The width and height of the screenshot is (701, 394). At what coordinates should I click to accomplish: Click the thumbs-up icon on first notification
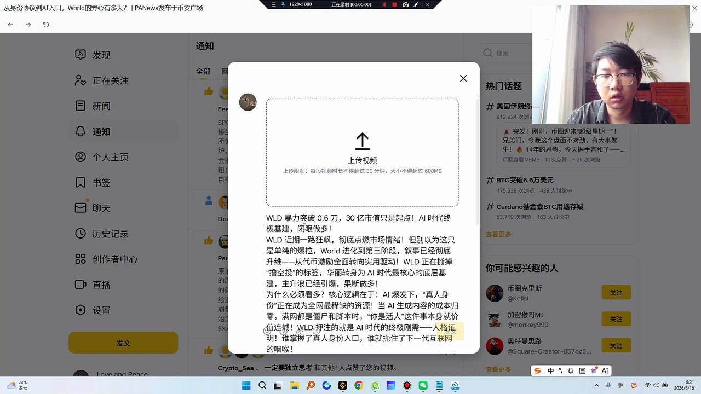click(209, 91)
